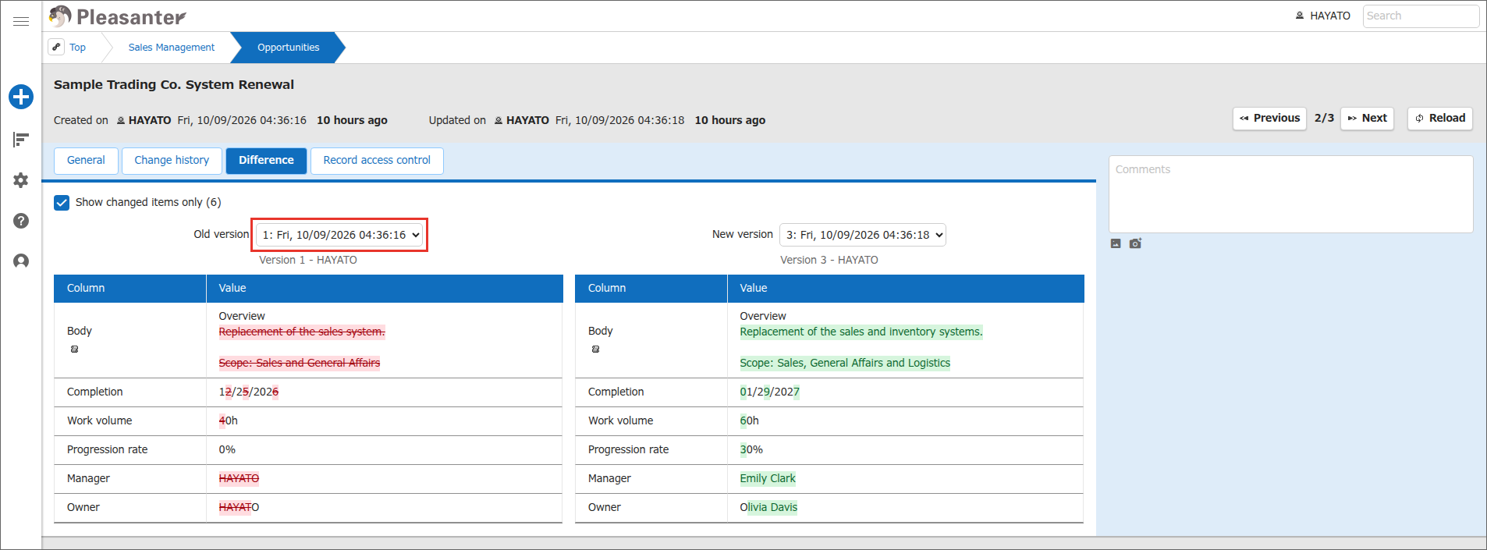Click the Version 1 - HAYATO label
1487x550 pixels.
pyautogui.click(x=308, y=261)
